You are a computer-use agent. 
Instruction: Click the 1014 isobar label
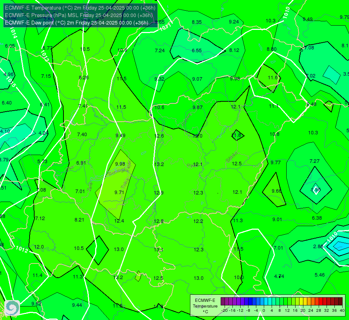13,33
